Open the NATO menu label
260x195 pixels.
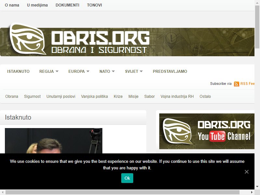105,71
